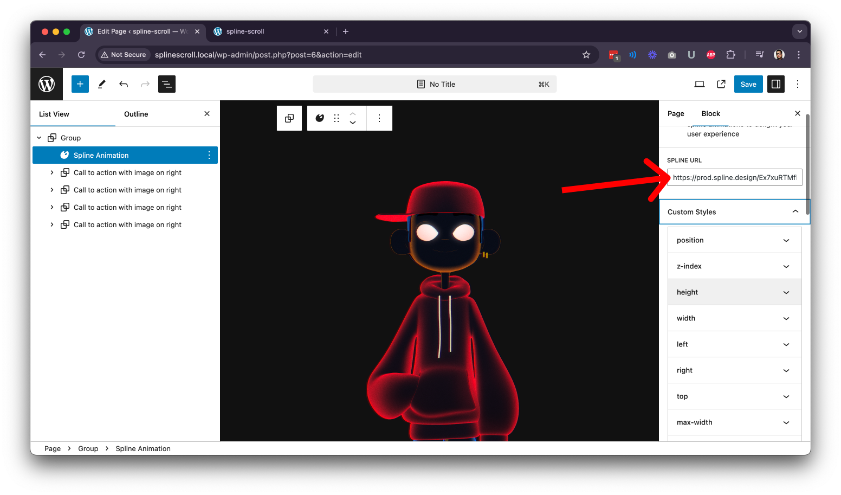
Task: Expand the left style option
Action: (x=735, y=344)
